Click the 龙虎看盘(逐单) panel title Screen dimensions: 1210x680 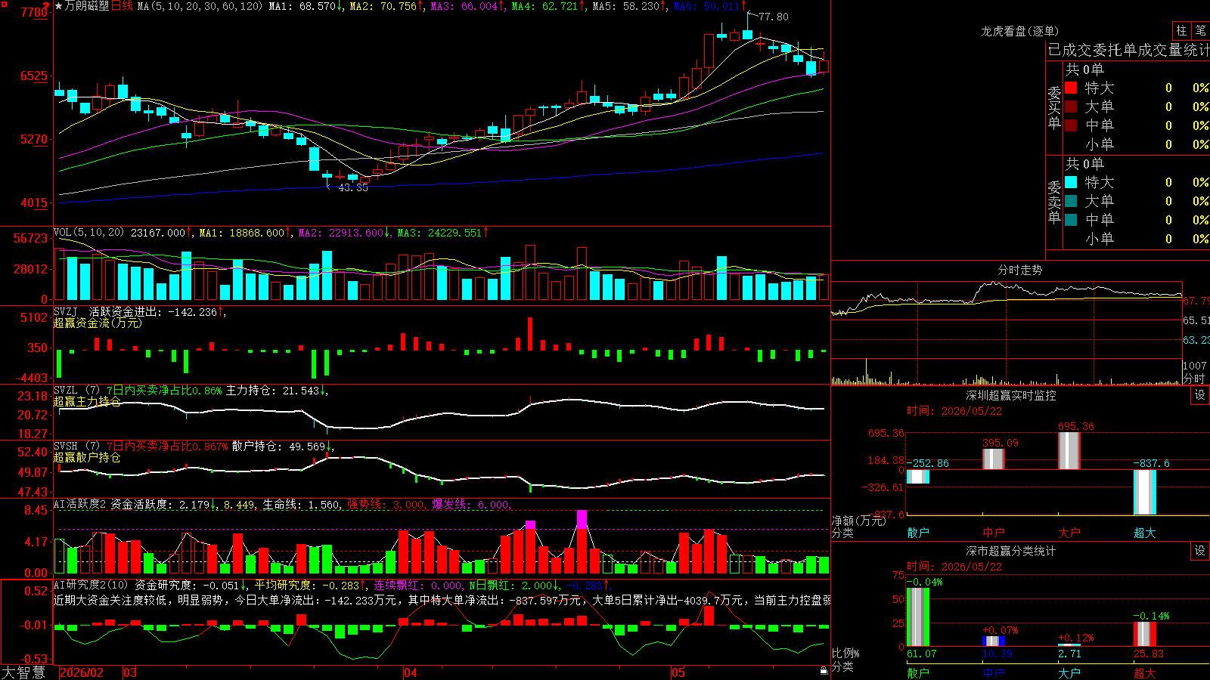tap(1019, 31)
